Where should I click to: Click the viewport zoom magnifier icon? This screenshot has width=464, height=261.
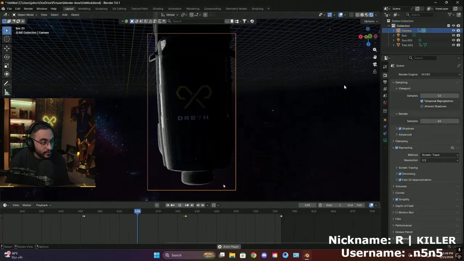375,50
